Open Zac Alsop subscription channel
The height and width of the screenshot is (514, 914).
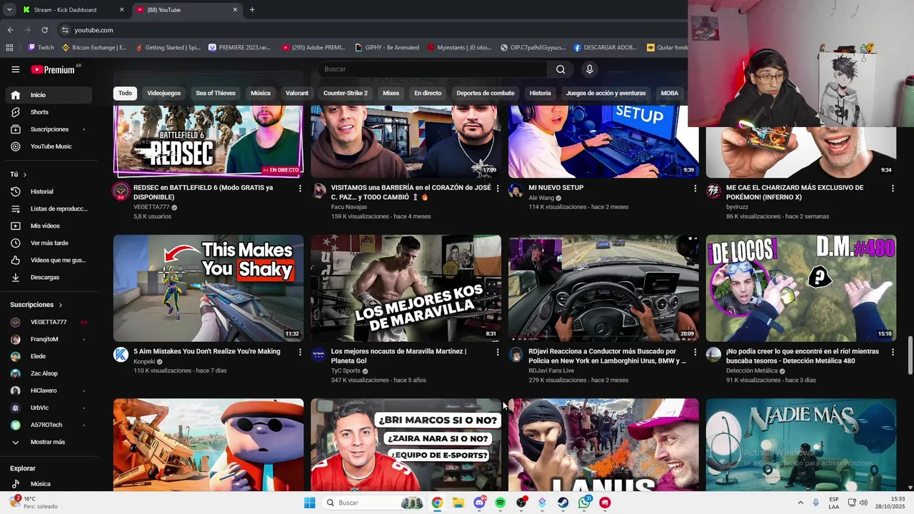[49, 373]
